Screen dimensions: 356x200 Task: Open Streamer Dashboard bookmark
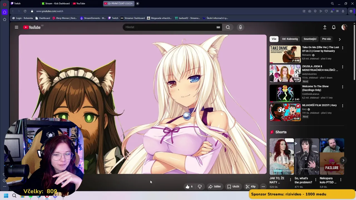point(133,18)
